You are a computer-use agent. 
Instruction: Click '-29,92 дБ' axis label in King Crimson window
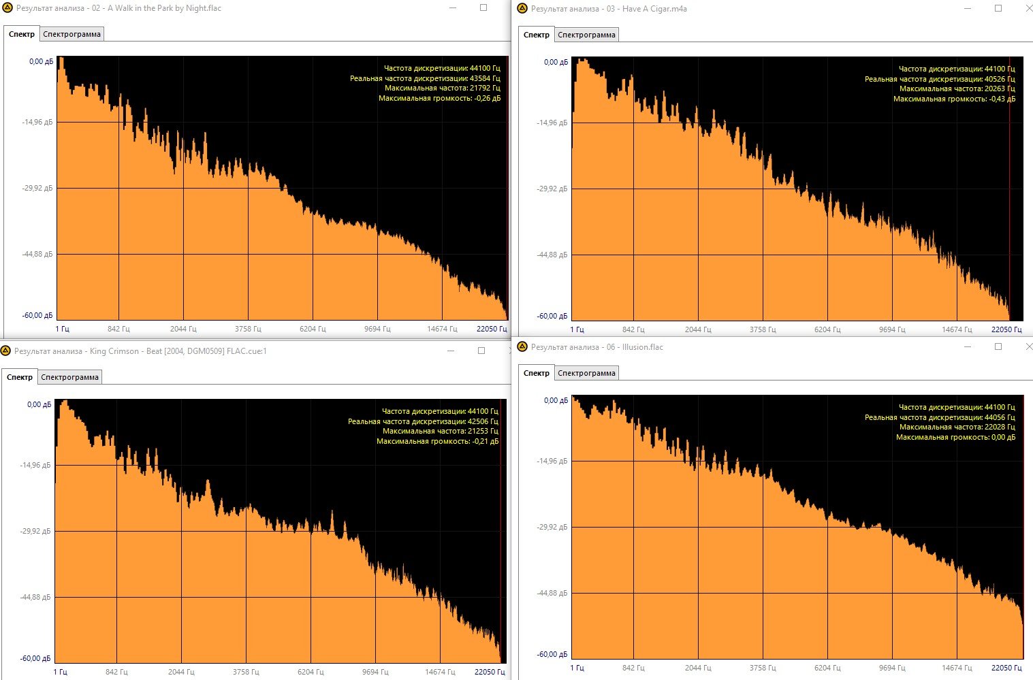[x=35, y=531]
